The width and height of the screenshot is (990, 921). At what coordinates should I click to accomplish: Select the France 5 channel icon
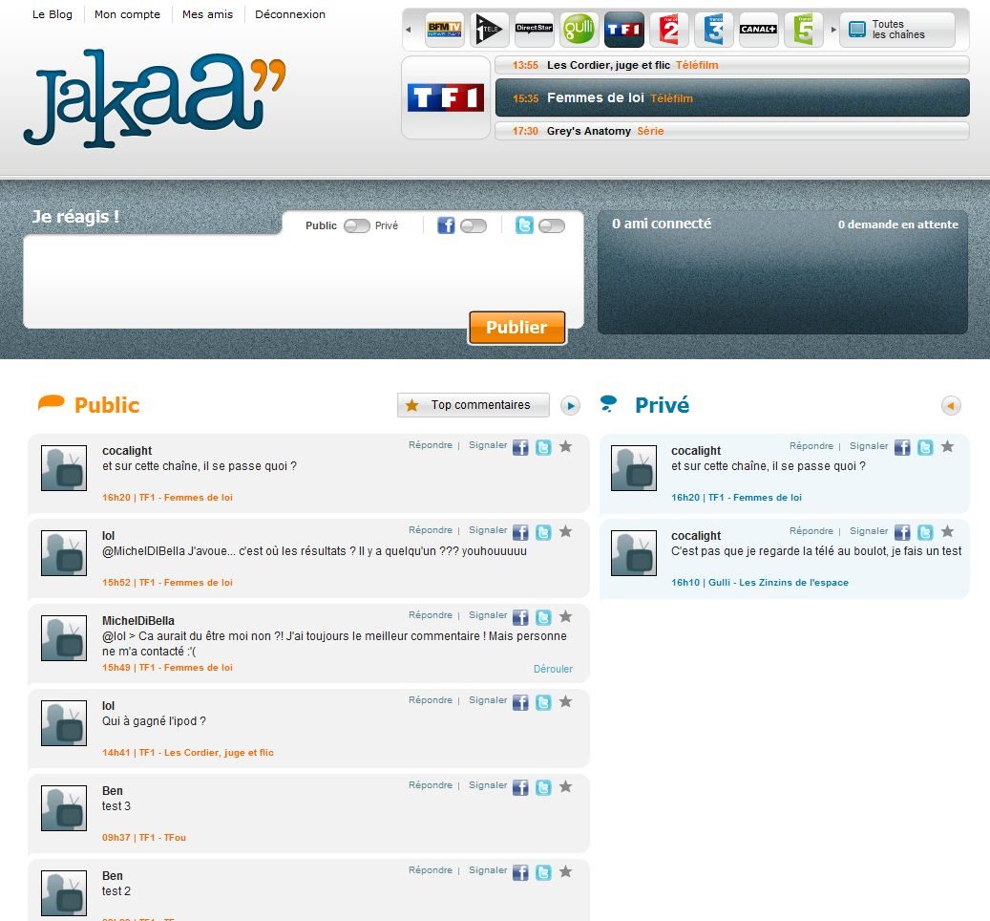click(x=804, y=30)
